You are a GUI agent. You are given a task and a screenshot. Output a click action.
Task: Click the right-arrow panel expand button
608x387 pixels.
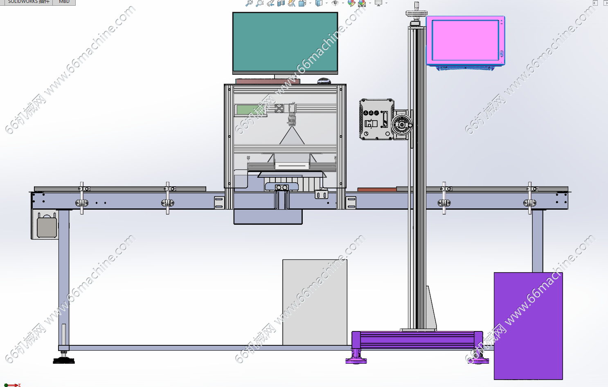[606, 2]
